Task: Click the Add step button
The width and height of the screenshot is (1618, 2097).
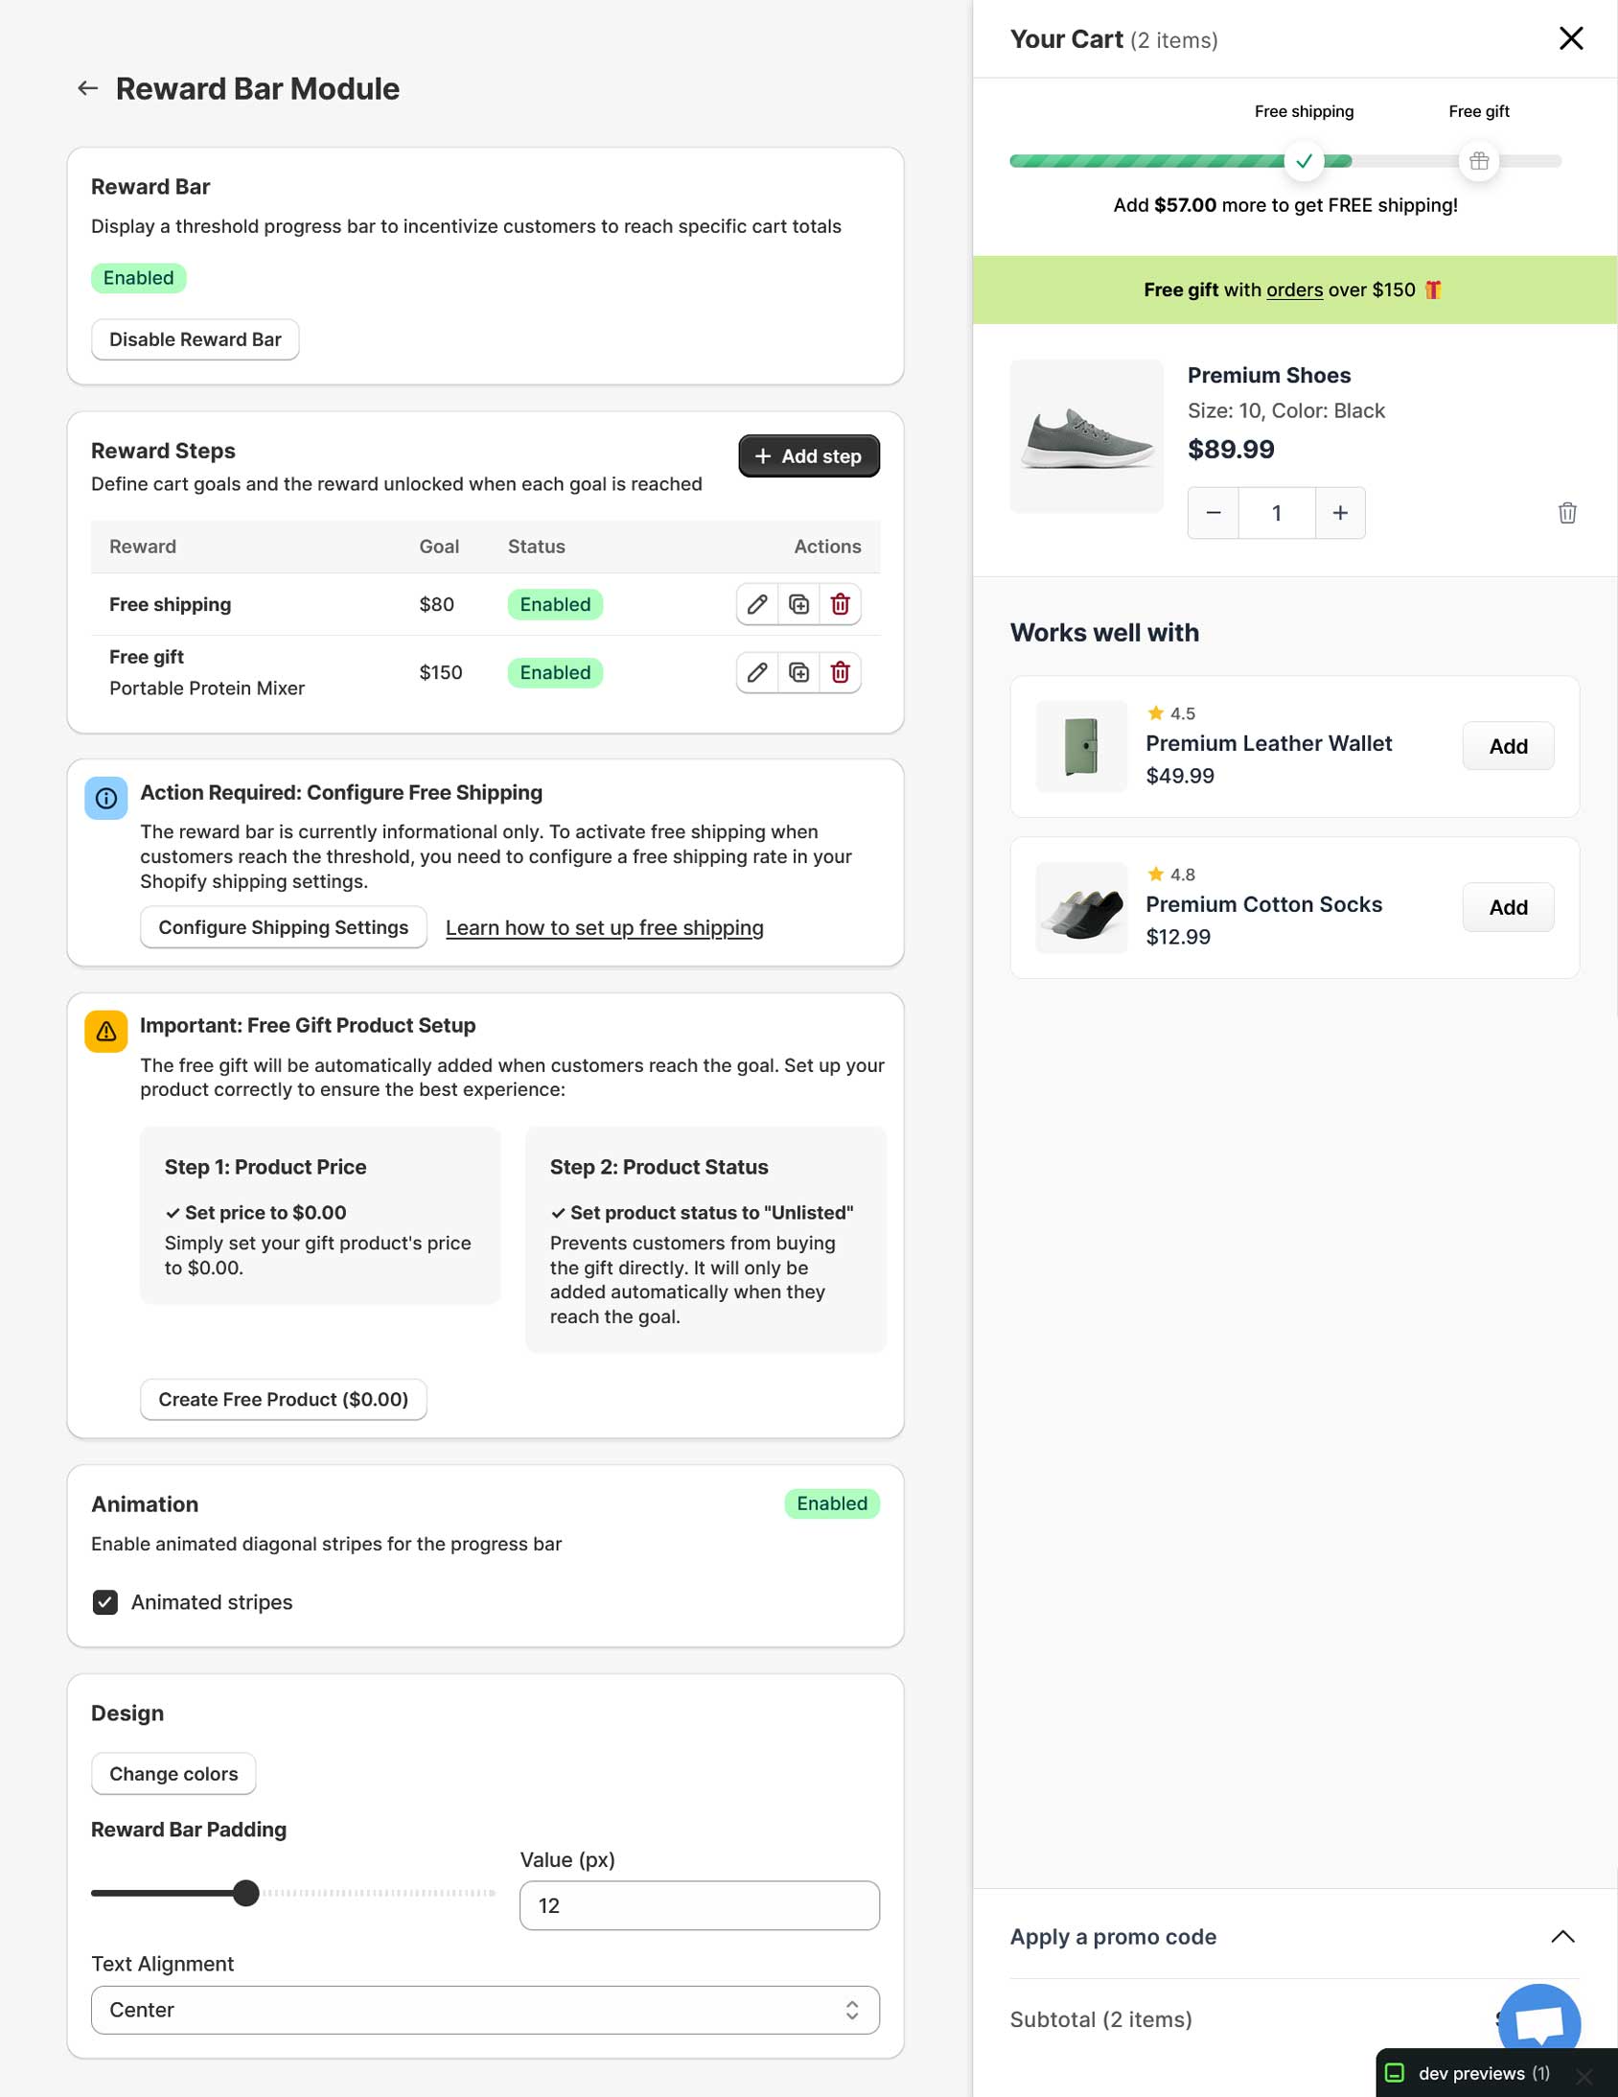Action: click(808, 456)
